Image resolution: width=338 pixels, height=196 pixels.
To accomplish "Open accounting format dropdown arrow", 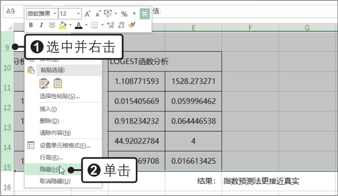I will pyautogui.click(x=115, y=14).
